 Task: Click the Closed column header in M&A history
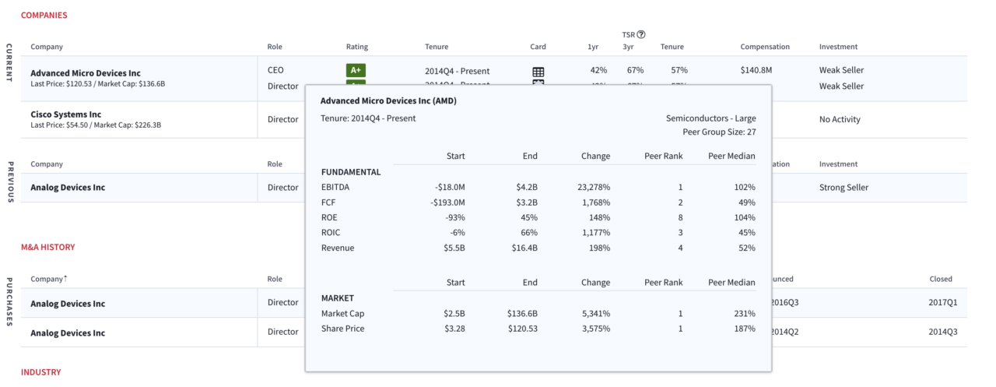click(940, 279)
